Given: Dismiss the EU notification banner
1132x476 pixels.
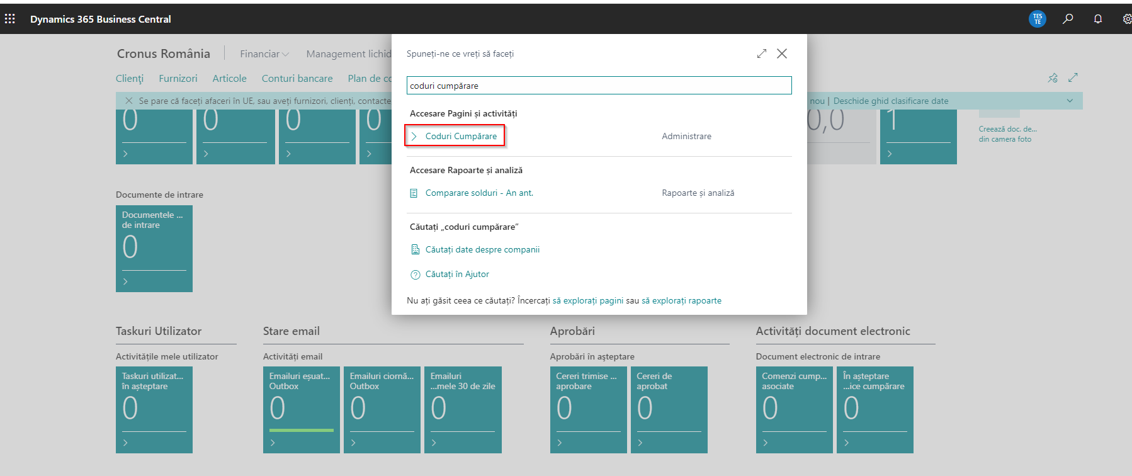Looking at the screenshot, I should (x=129, y=101).
